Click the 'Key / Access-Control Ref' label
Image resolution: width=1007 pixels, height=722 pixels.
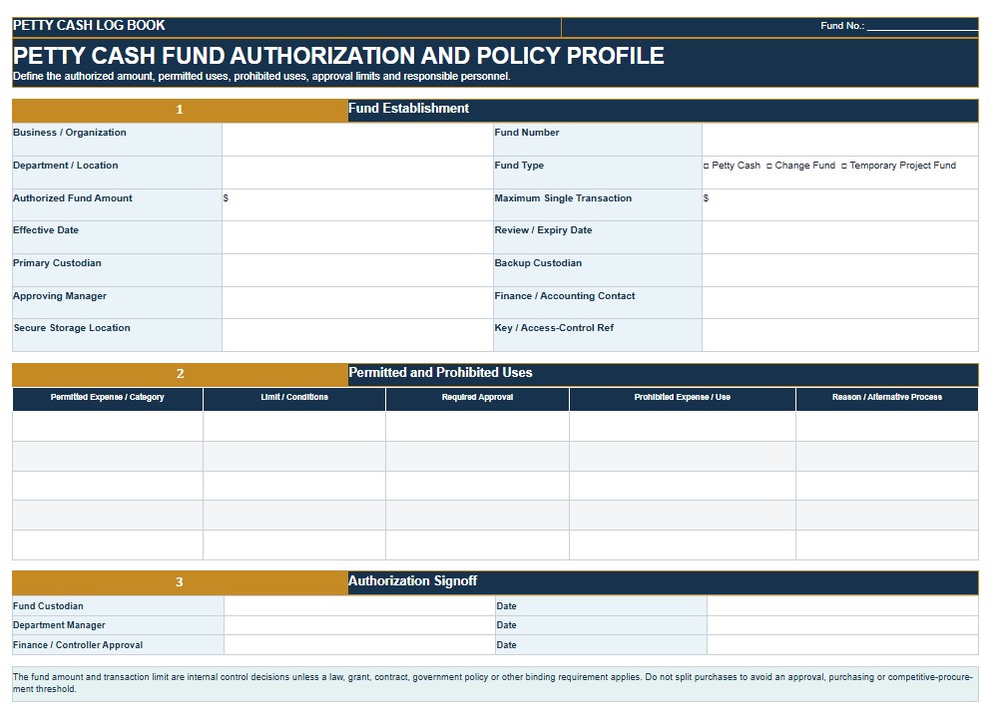click(554, 328)
